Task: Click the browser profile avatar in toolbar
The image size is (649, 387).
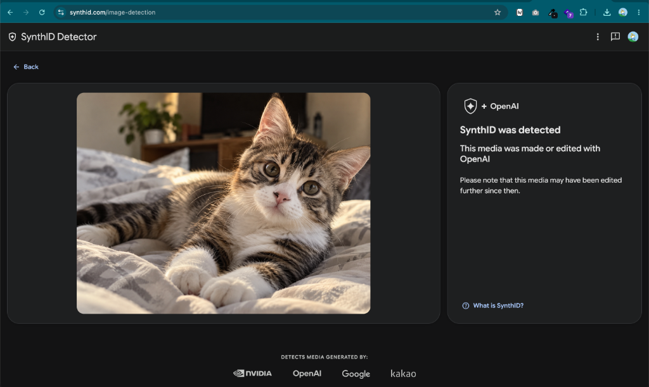Action: point(623,13)
